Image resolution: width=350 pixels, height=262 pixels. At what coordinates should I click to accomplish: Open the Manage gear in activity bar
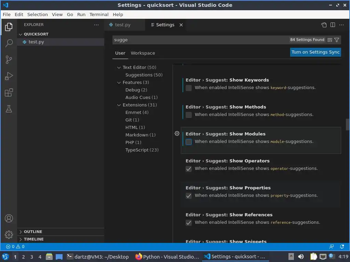9,235
